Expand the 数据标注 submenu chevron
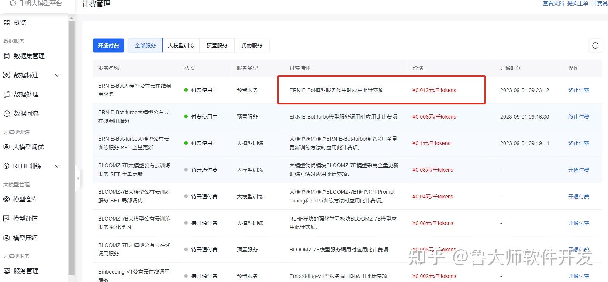Screen dimensions: 608x282 pyautogui.click(x=57, y=75)
